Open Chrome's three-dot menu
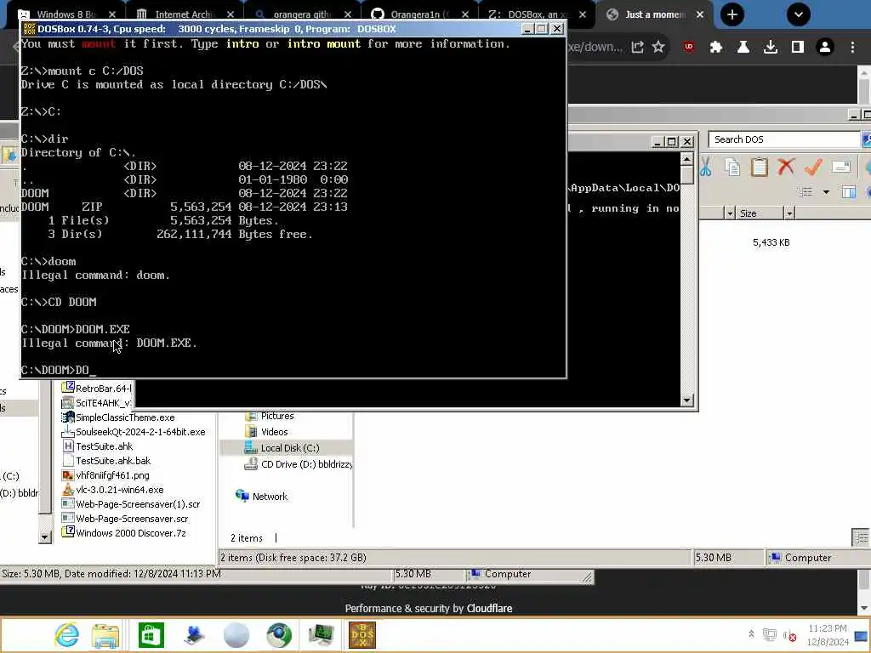 pos(852,48)
